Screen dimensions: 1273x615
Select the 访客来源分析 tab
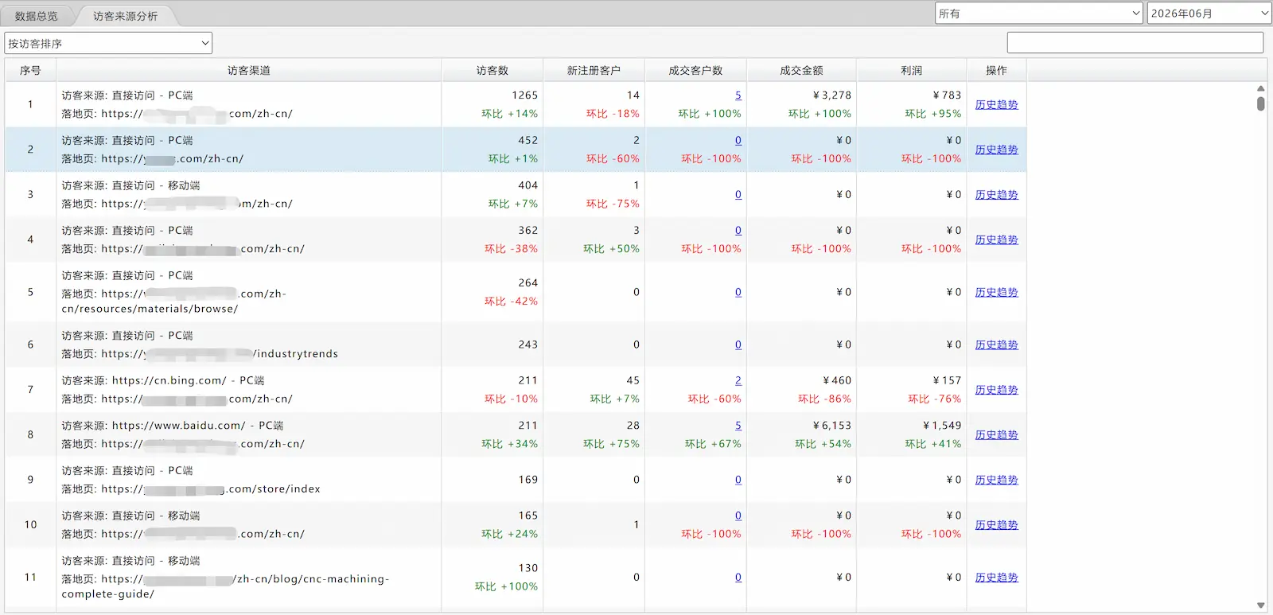125,16
